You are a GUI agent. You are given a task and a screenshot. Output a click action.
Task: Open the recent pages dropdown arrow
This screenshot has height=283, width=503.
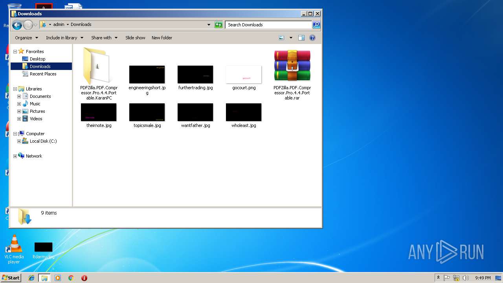tap(35, 25)
